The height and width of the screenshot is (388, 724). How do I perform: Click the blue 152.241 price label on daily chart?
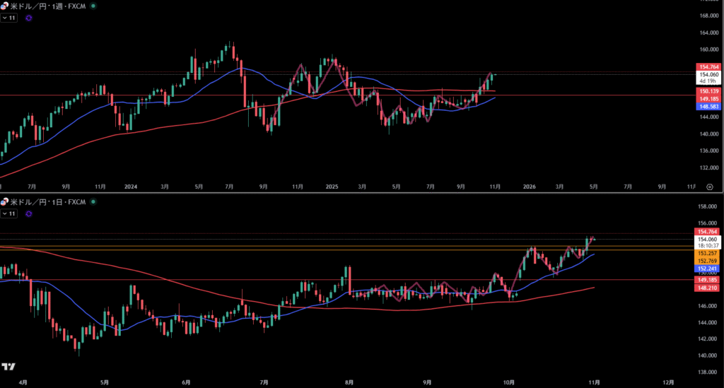point(708,269)
